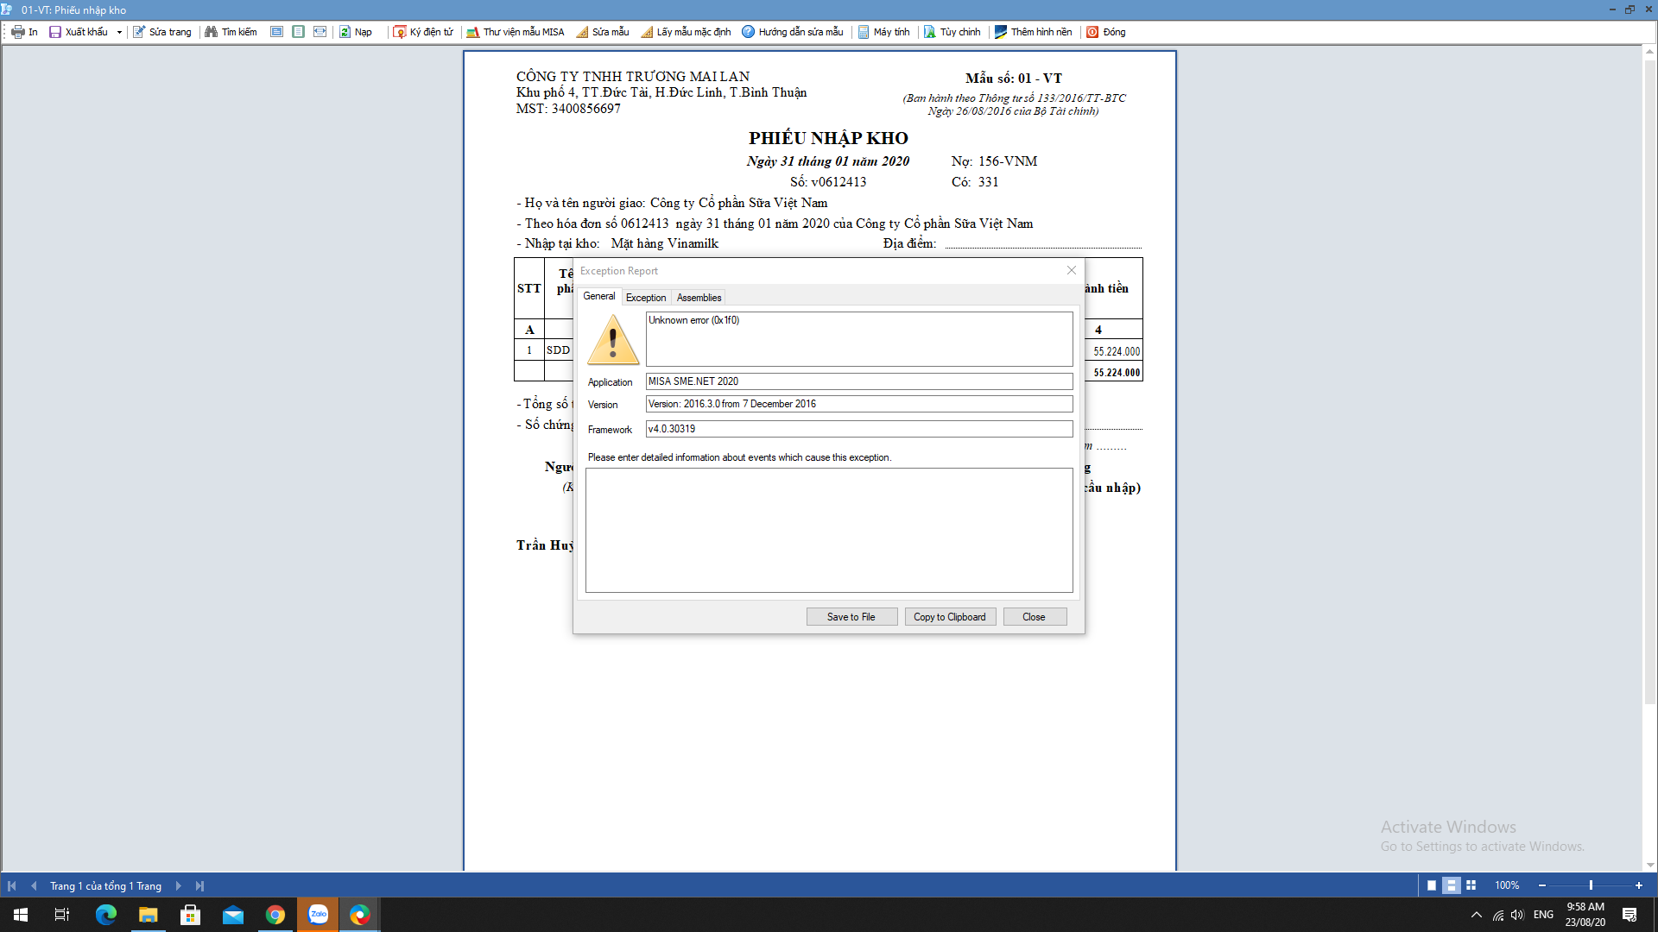
Task: Open the volume control in system tray
Action: 1518,915
